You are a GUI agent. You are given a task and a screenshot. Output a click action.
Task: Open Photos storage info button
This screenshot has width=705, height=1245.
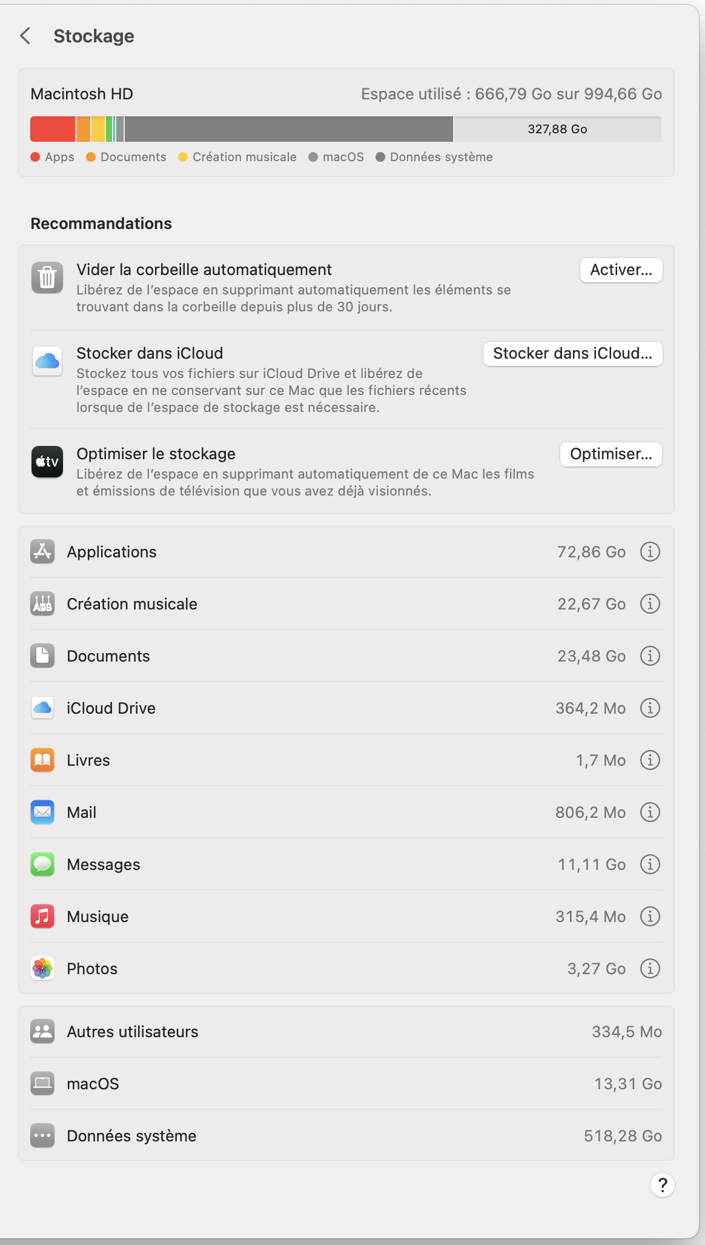(650, 969)
